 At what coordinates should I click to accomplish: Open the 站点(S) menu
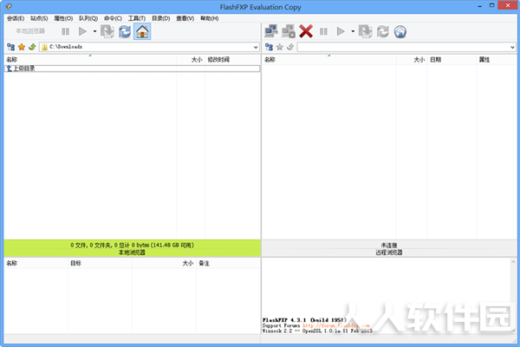pyautogui.click(x=39, y=18)
